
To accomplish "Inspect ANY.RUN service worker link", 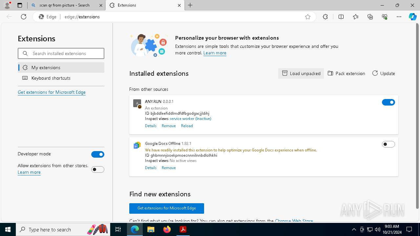I will (190, 119).
